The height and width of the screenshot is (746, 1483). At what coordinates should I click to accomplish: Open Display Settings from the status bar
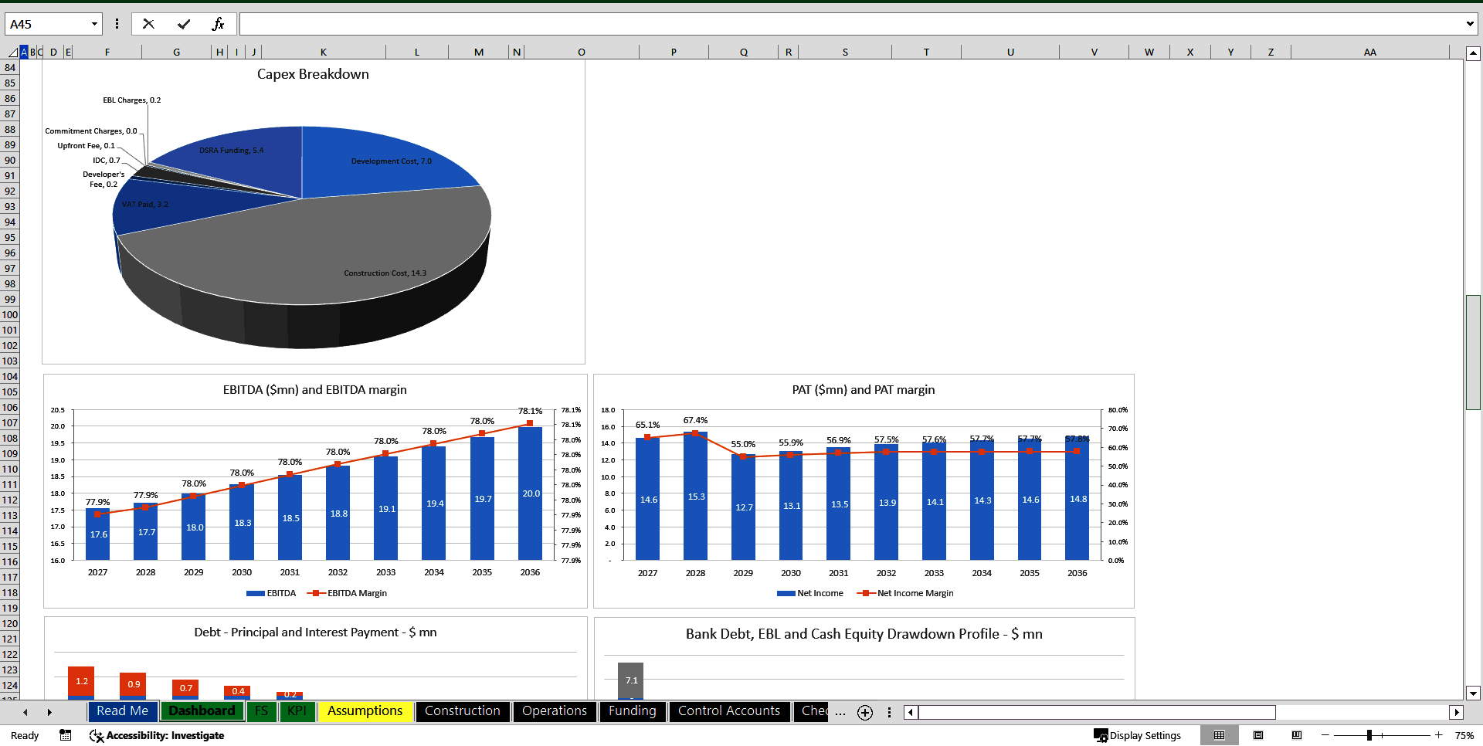pos(1139,735)
